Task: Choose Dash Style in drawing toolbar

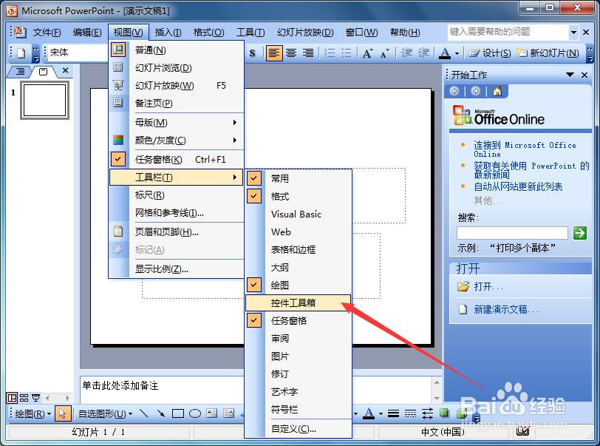Action: [410, 413]
